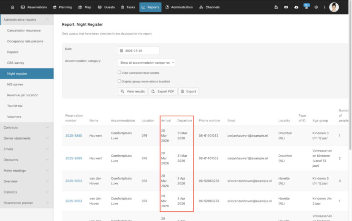
Task: Click the View results button
Action: [x=133, y=91]
